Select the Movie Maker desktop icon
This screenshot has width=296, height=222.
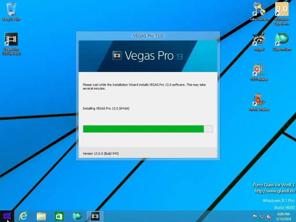coord(259,102)
